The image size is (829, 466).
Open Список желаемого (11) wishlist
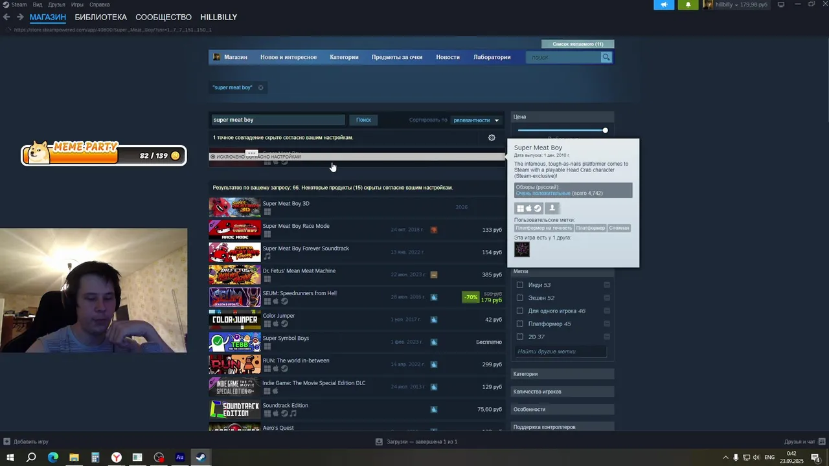pyautogui.click(x=578, y=44)
